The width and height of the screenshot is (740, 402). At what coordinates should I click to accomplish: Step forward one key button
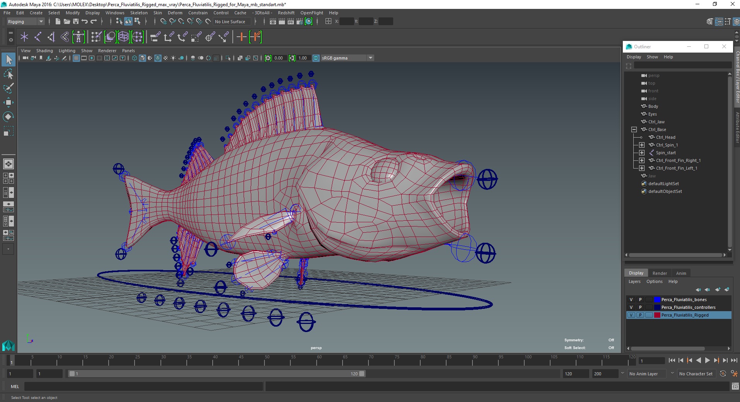pyautogui.click(x=716, y=360)
